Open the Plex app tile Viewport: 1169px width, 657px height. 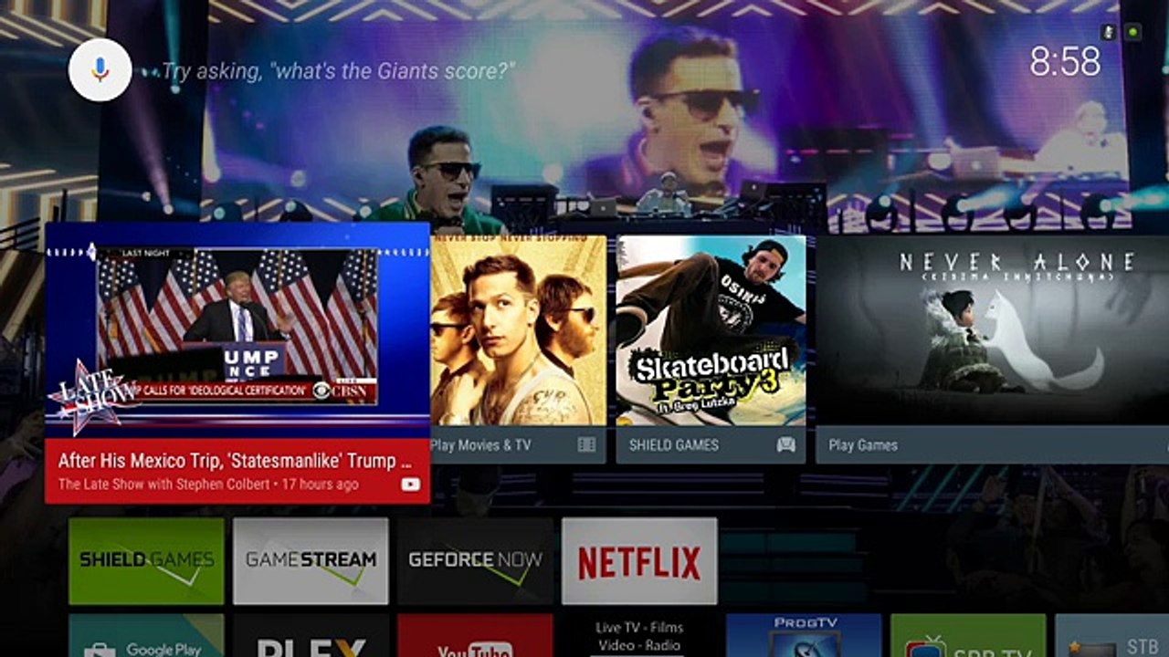point(311,635)
